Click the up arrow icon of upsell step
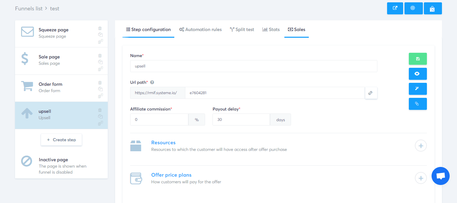Screen dimensions: 457x203 click(x=27, y=113)
